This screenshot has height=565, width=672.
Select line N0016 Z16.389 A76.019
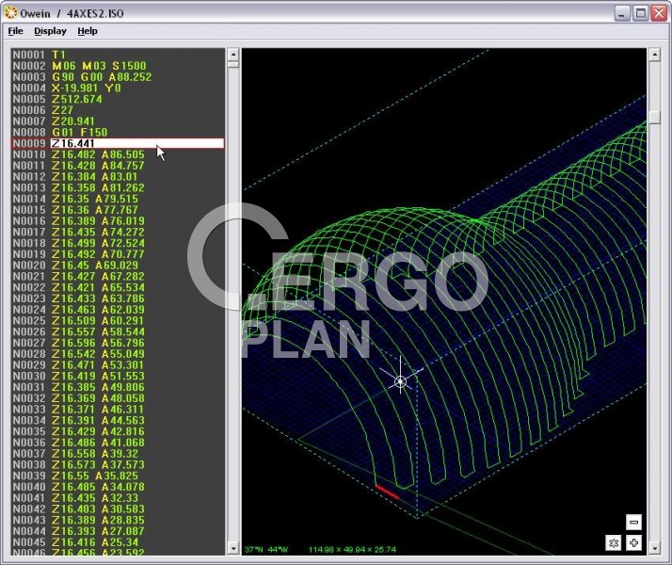pos(118,220)
